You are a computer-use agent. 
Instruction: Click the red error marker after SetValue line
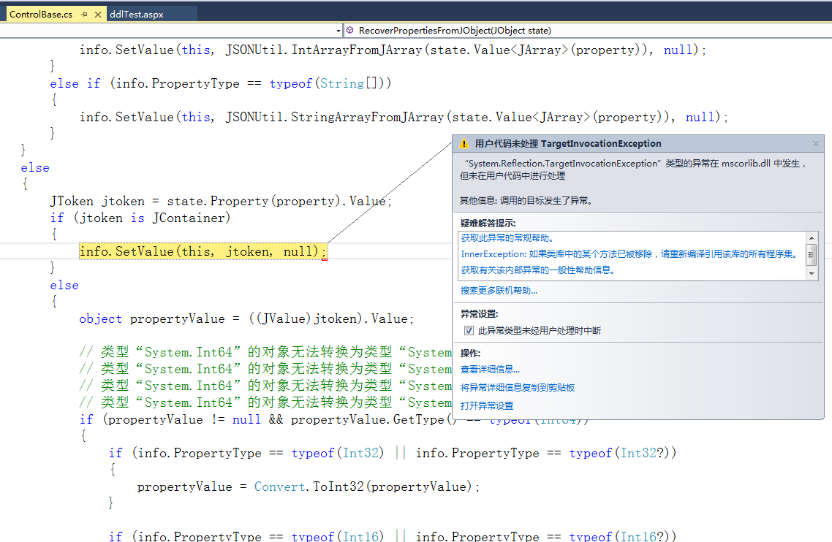coord(324,258)
